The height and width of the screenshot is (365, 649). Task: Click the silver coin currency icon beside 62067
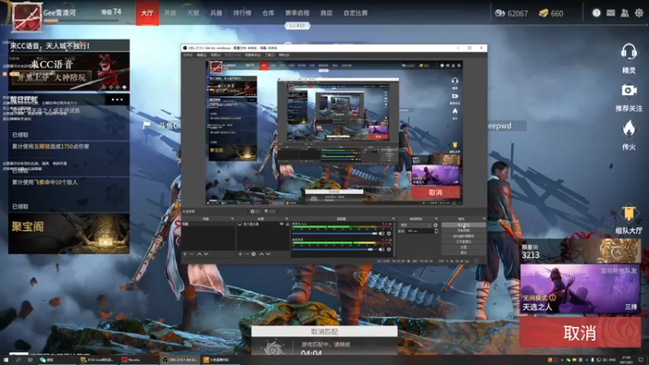500,13
